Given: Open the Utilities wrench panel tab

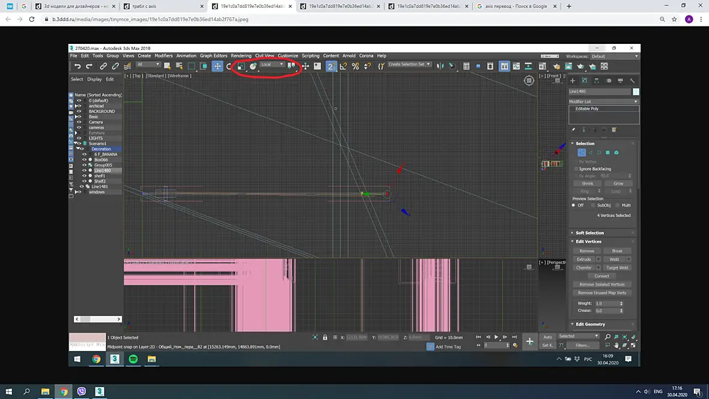Looking at the screenshot, I should (x=632, y=81).
